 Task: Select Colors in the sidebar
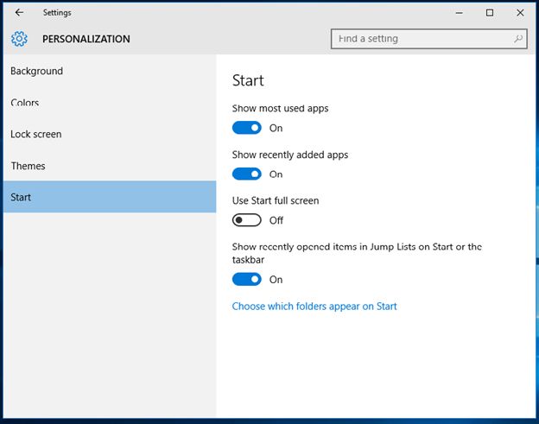click(x=25, y=103)
